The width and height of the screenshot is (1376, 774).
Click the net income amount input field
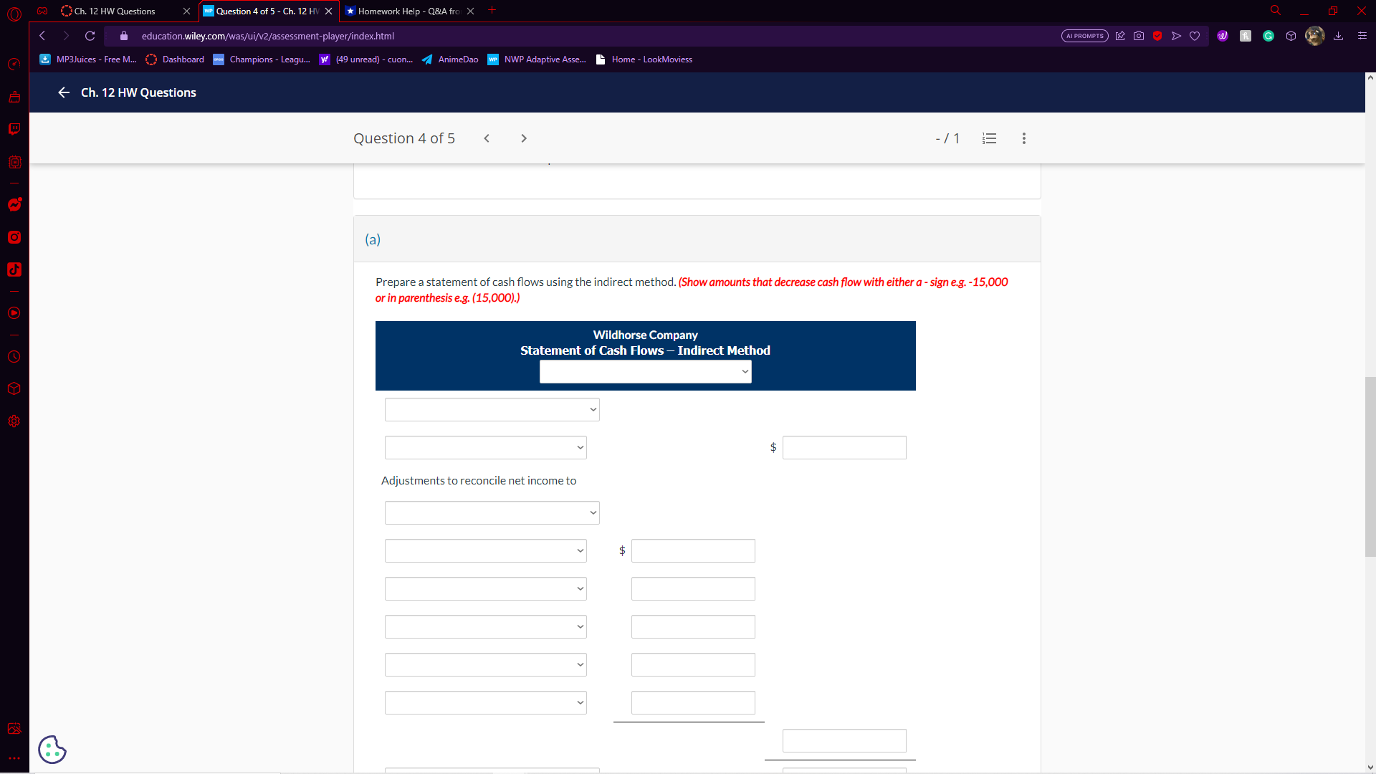pos(844,447)
